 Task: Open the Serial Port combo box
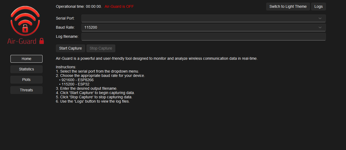coord(201,18)
